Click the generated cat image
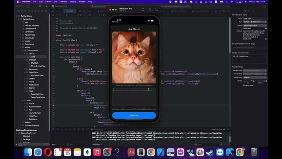The width and height of the screenshot is (282, 159). click(x=134, y=57)
